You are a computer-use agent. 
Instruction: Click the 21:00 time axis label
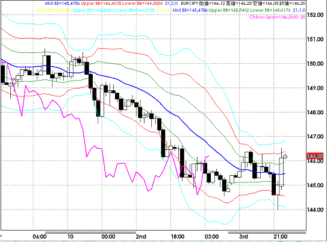tap(280, 237)
